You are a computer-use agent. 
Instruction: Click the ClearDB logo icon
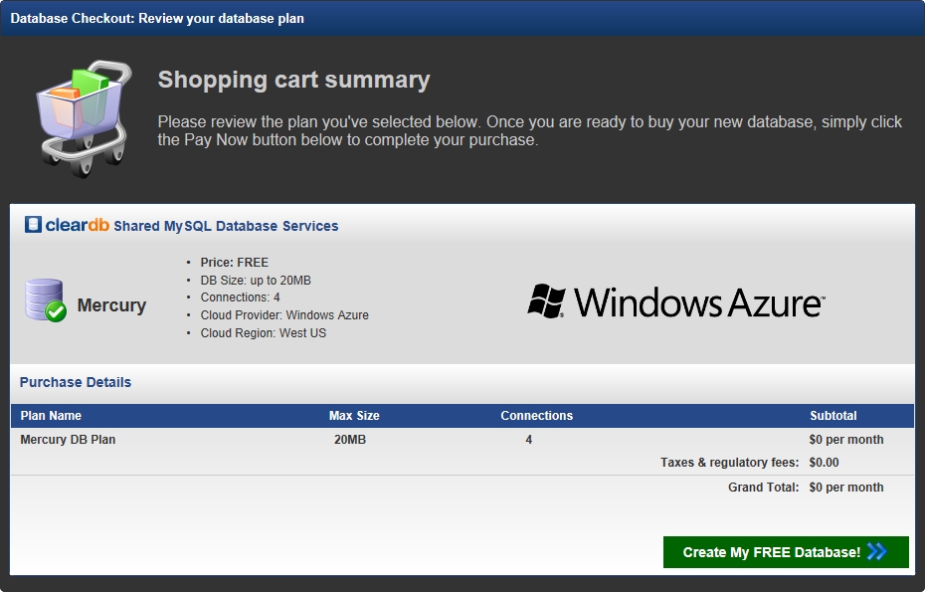33,225
